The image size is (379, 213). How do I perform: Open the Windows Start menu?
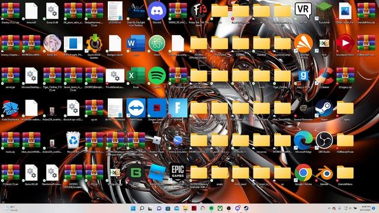tap(133, 208)
